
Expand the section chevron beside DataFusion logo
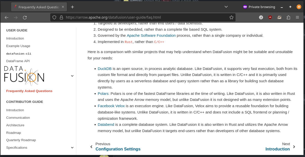coord(72,76)
